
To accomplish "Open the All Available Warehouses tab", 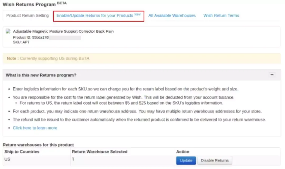I will 172,16.
